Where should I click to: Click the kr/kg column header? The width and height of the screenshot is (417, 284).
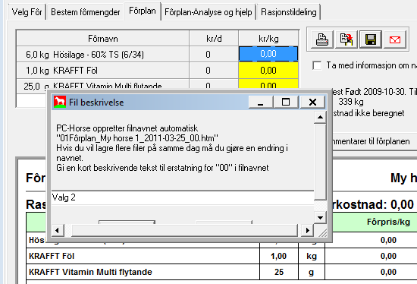click(x=268, y=39)
